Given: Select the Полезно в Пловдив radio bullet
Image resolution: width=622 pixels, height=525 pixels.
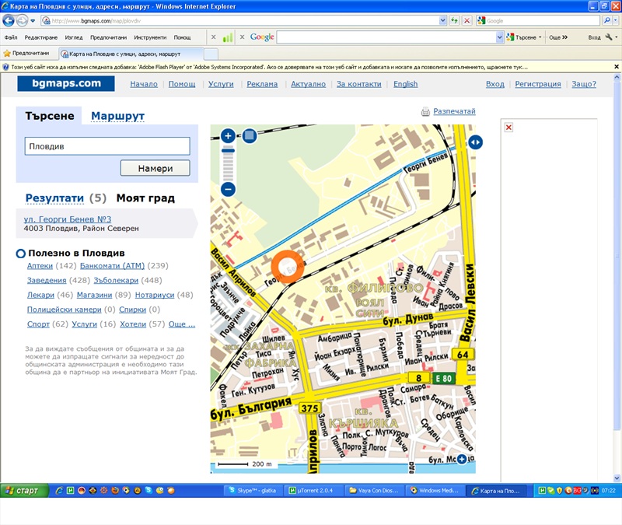Looking at the screenshot, I should point(21,254).
